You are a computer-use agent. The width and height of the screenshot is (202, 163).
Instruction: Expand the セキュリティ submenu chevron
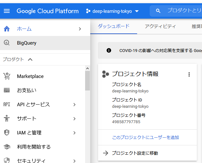point(75,161)
